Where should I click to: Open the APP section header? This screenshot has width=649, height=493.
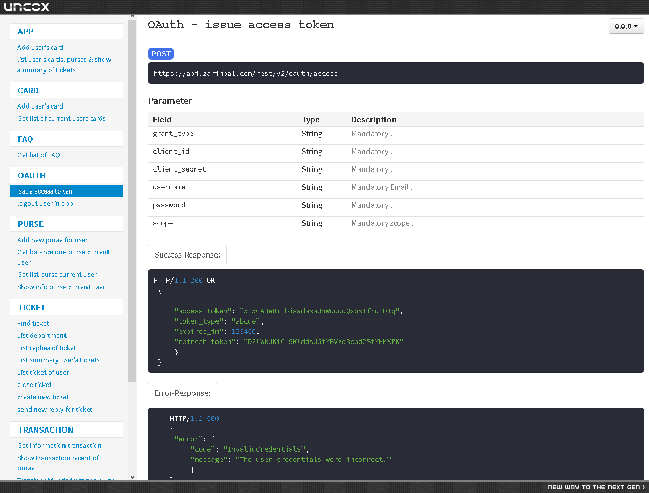(x=67, y=31)
